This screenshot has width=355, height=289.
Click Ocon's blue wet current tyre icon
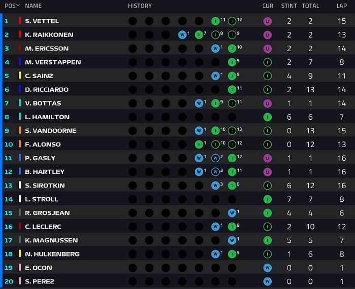click(x=267, y=268)
